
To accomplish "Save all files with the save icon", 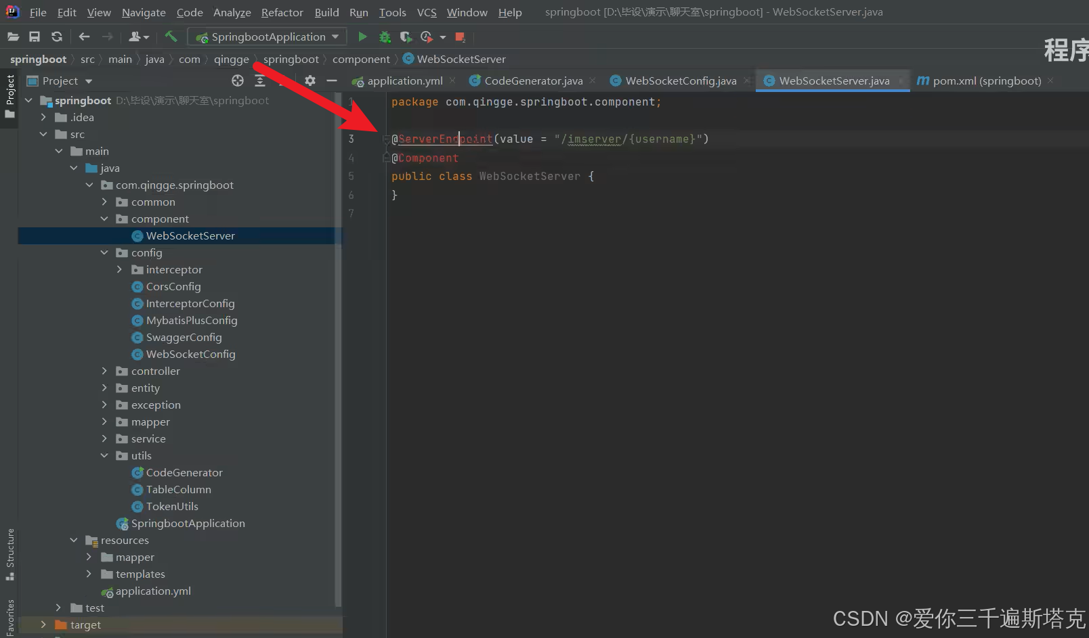I will tap(35, 37).
